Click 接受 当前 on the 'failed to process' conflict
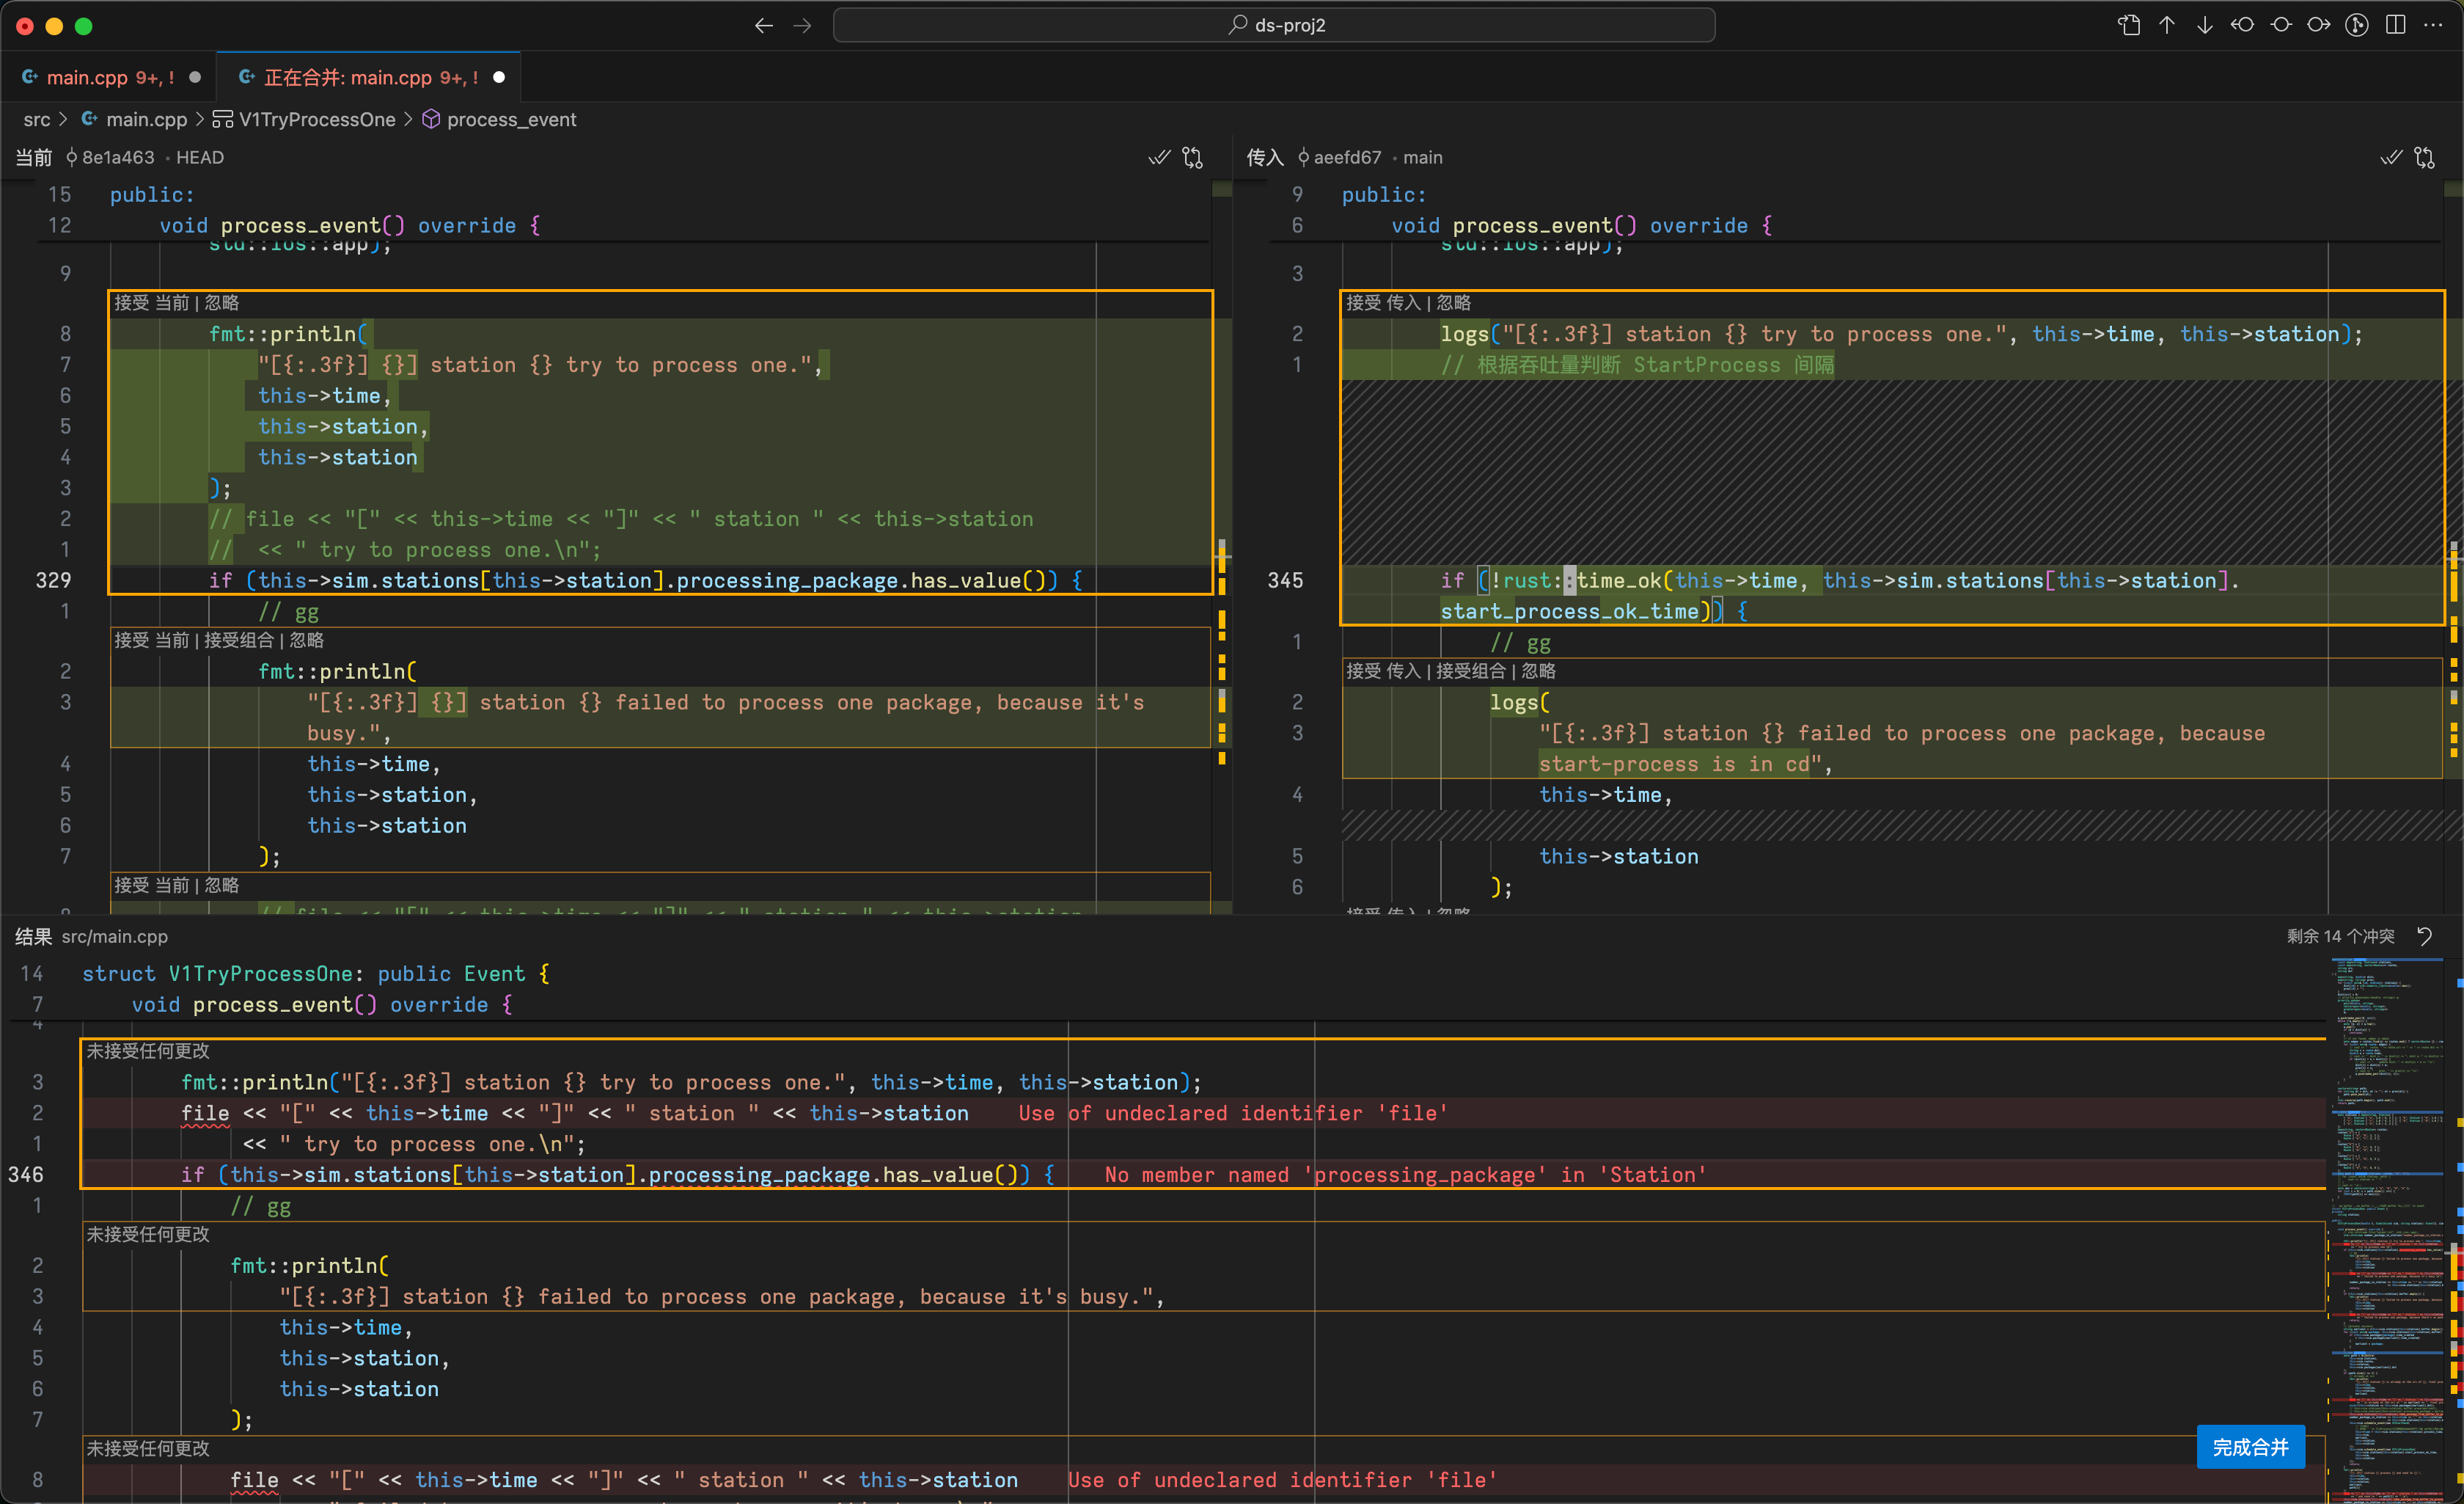This screenshot has height=1504, width=2464. [x=151, y=640]
